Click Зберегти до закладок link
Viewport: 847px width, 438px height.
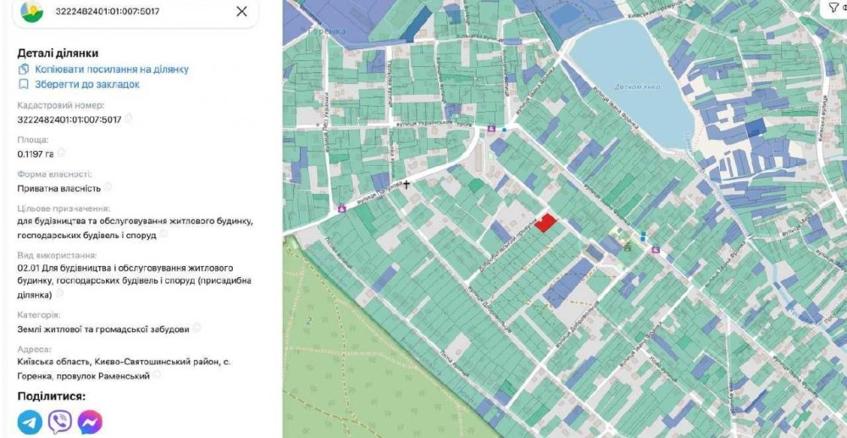coord(87,84)
